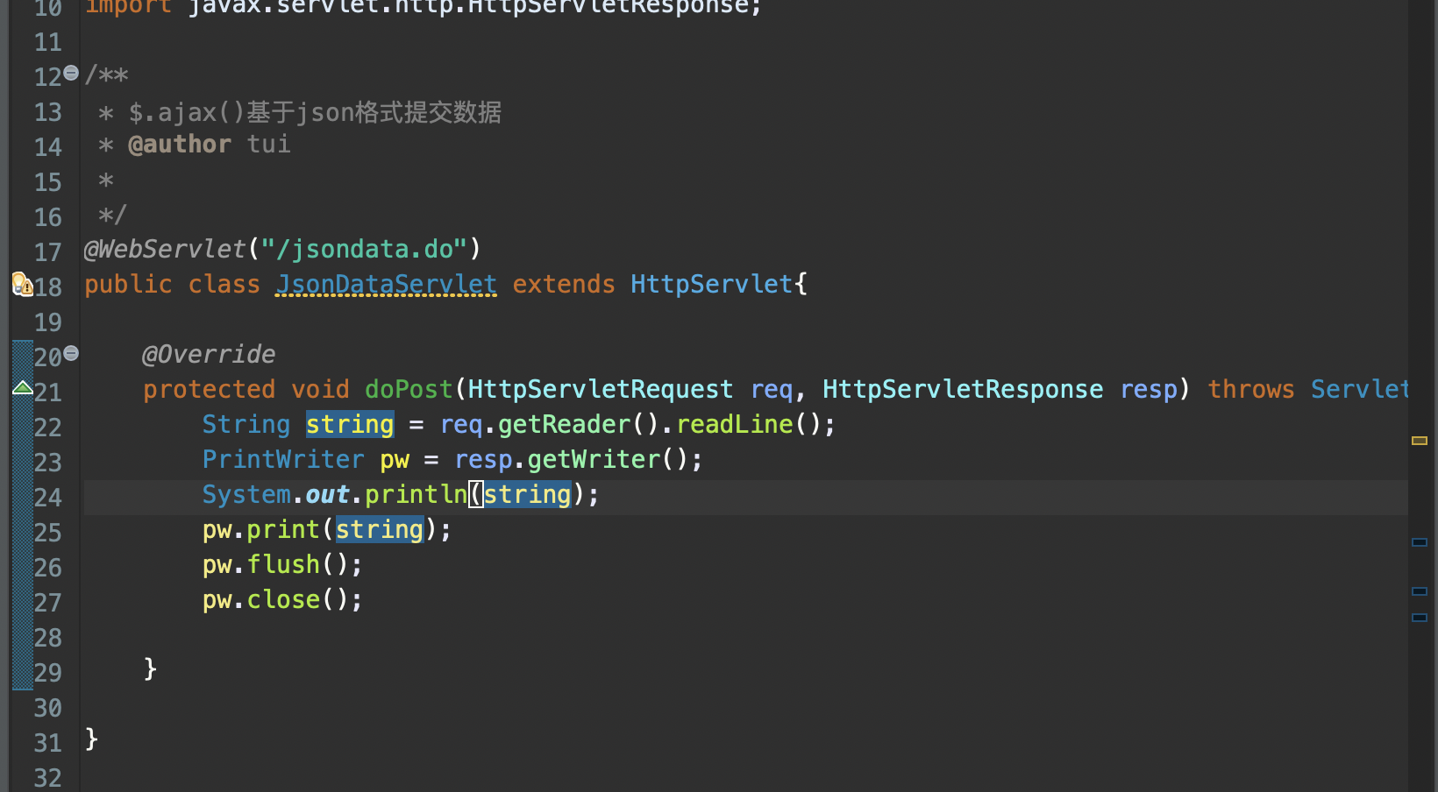Screen dimensions: 1438x792
Task: Click the protected keyword on line 21
Action: [209, 389]
